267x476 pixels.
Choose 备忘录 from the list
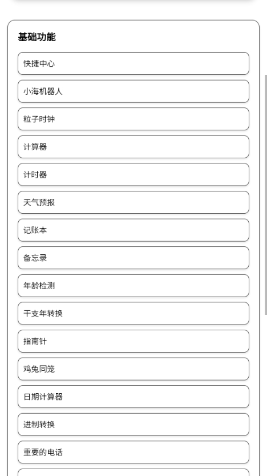click(x=133, y=258)
